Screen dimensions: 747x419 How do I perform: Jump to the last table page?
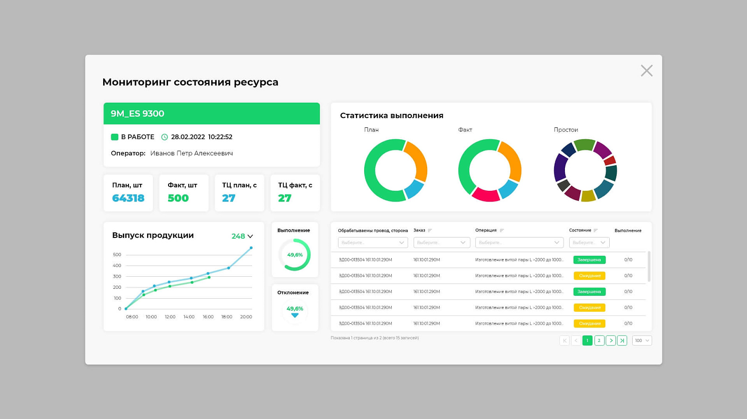[622, 341]
